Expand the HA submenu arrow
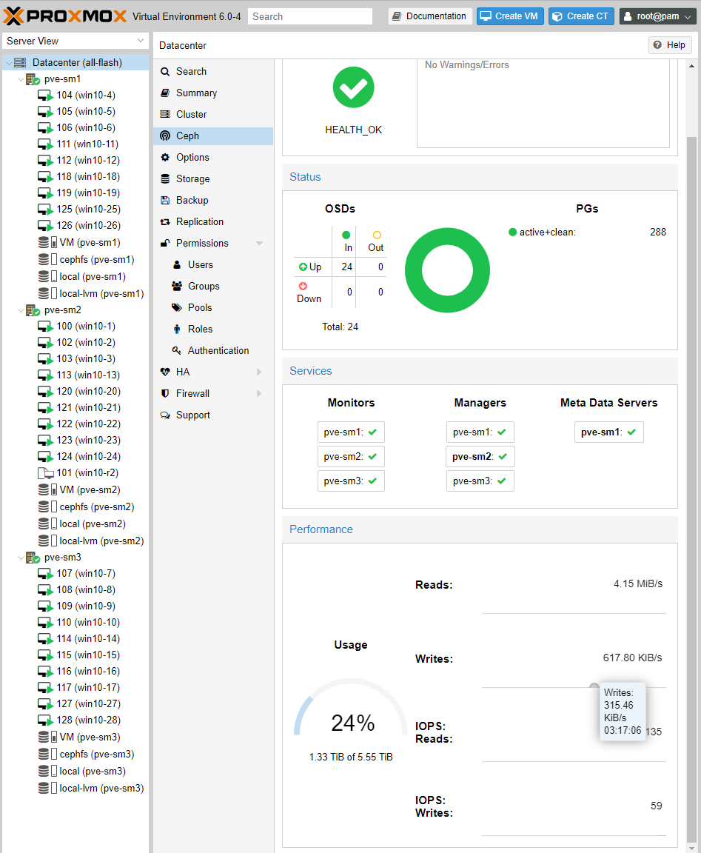The image size is (701, 853). click(259, 372)
